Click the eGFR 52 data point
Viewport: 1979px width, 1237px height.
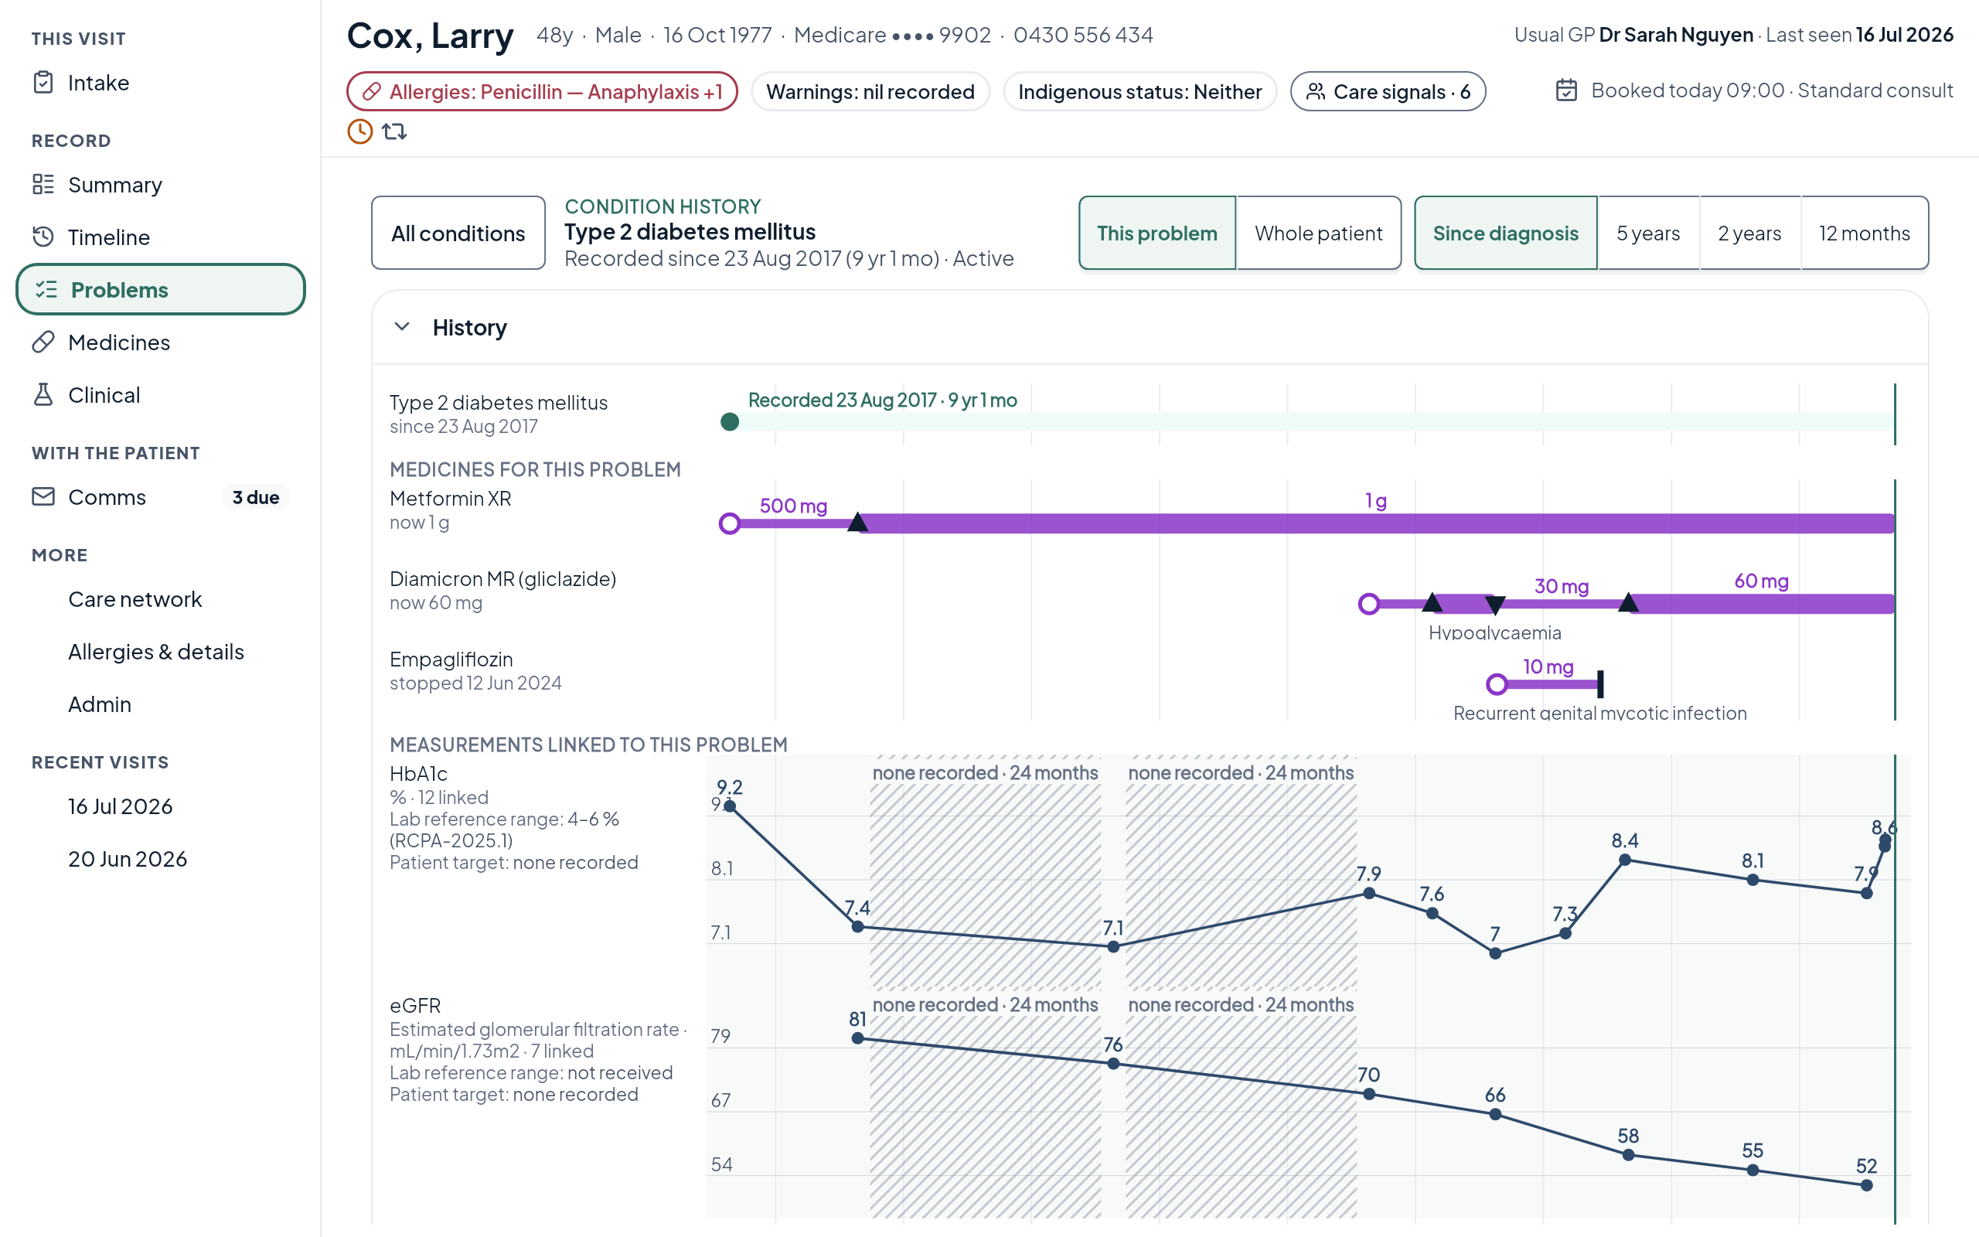coord(1866,1185)
